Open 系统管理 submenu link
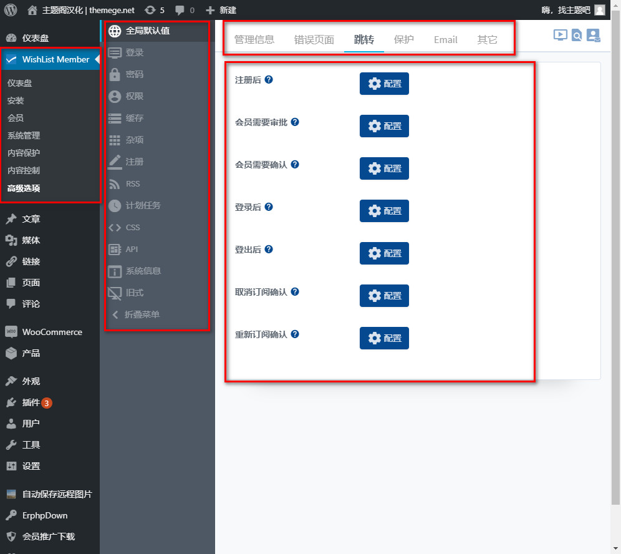The height and width of the screenshot is (554, 621). (x=24, y=135)
